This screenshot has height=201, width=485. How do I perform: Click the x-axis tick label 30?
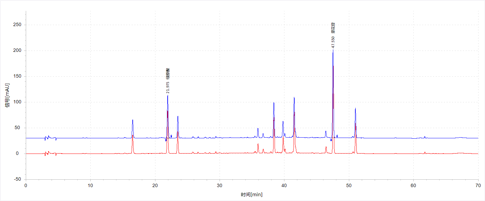(x=220, y=185)
